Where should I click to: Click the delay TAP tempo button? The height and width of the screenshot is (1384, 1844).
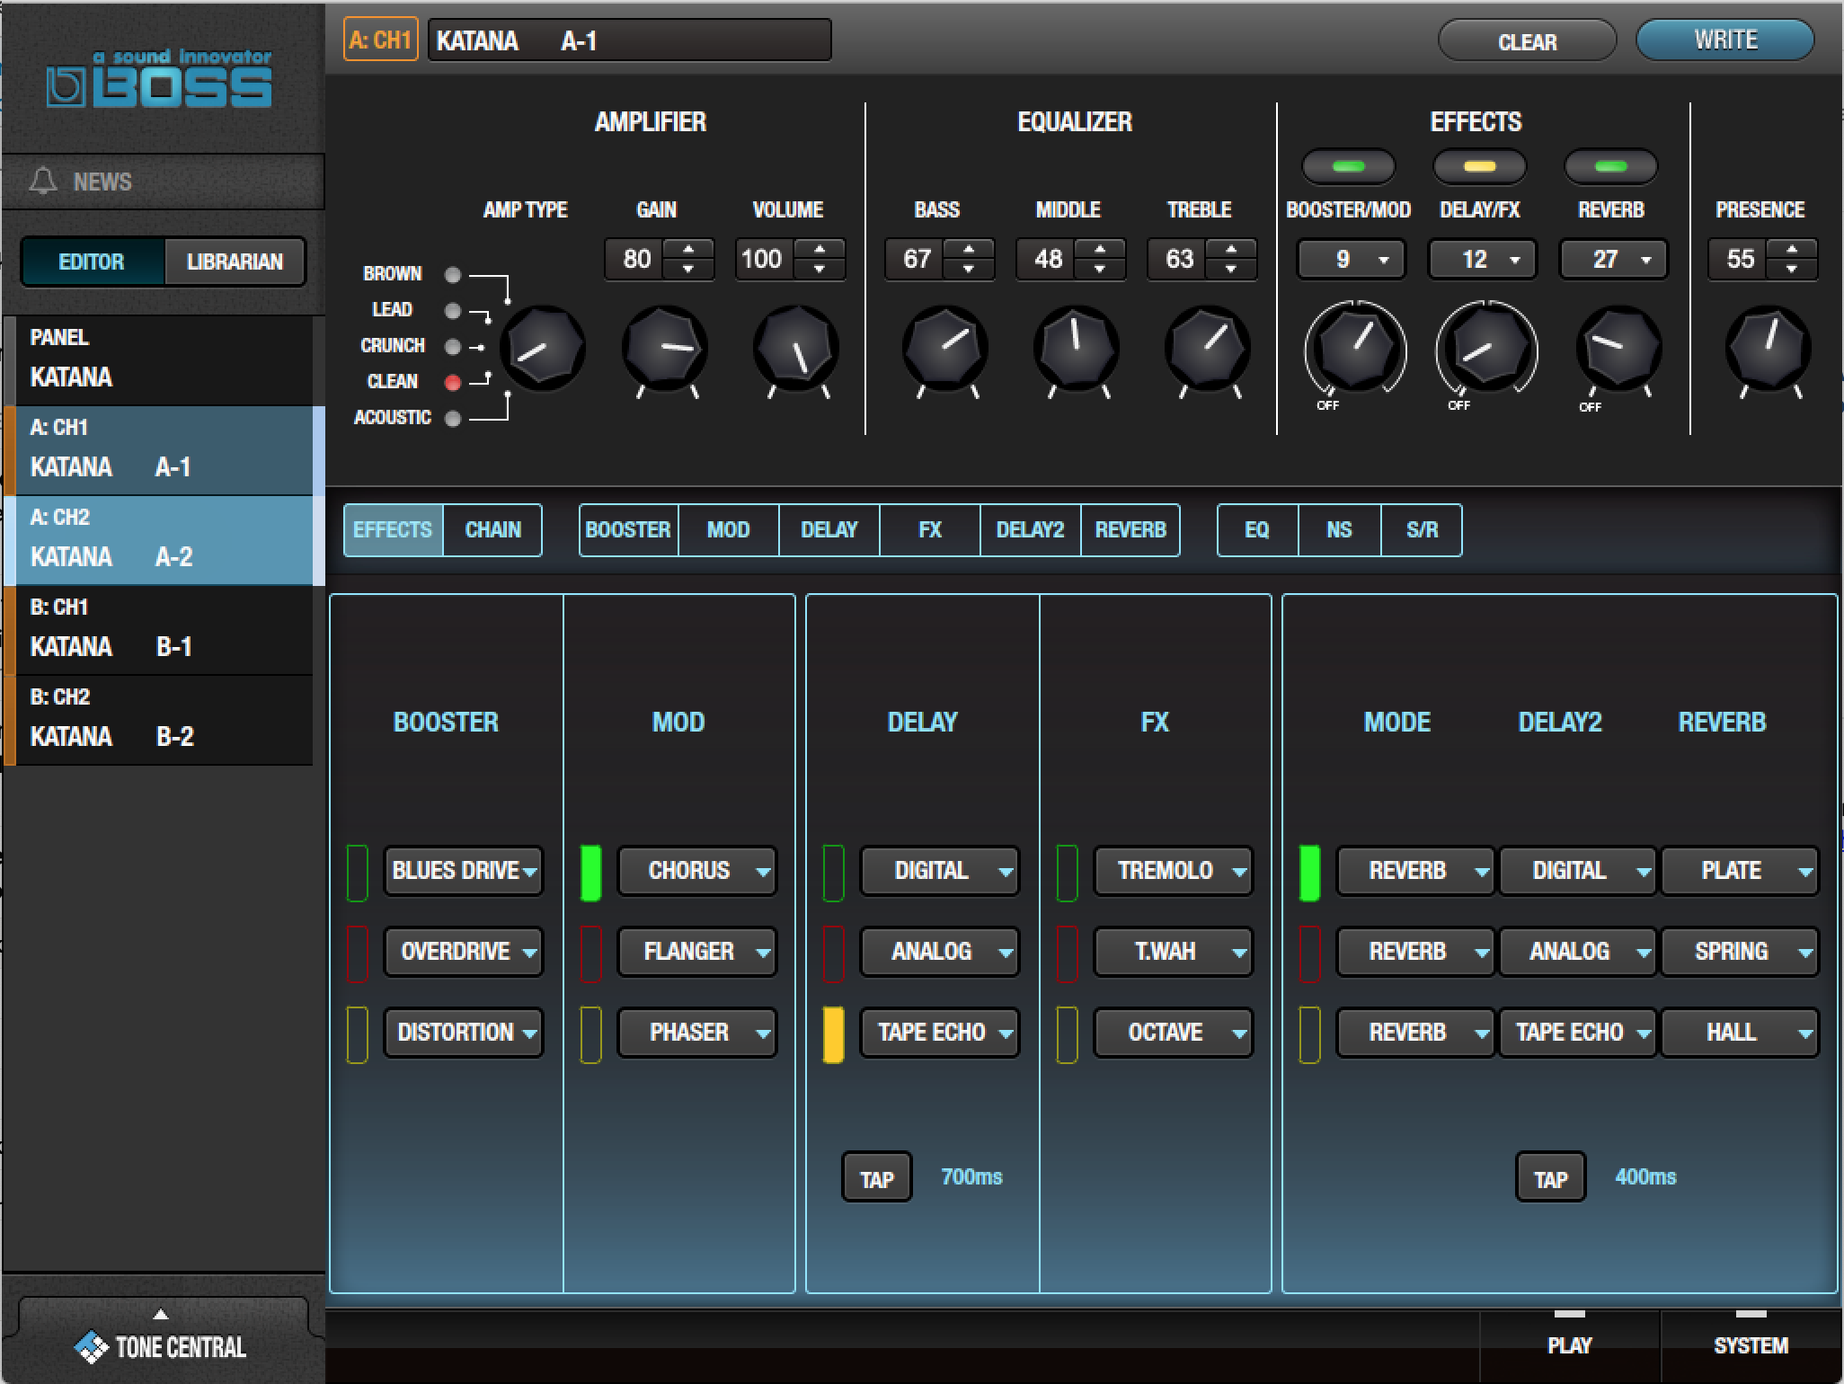pos(876,1178)
